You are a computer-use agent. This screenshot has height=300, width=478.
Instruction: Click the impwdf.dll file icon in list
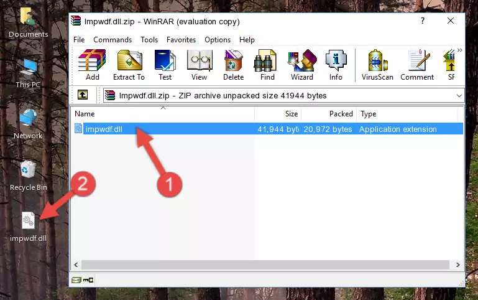point(78,128)
